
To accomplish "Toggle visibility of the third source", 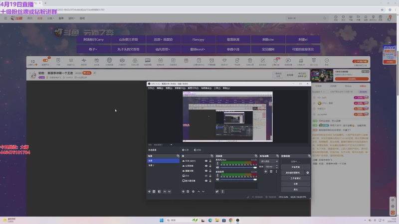I will point(206,171).
